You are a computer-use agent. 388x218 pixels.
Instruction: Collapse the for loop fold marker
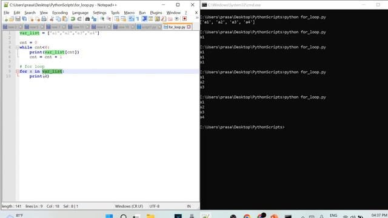tap(18, 71)
